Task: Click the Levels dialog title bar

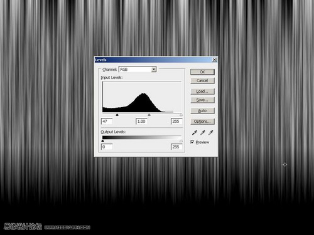Action: pos(156,60)
